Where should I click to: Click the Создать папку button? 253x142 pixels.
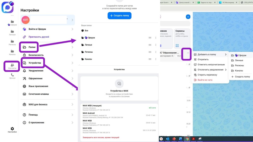click(x=120, y=15)
